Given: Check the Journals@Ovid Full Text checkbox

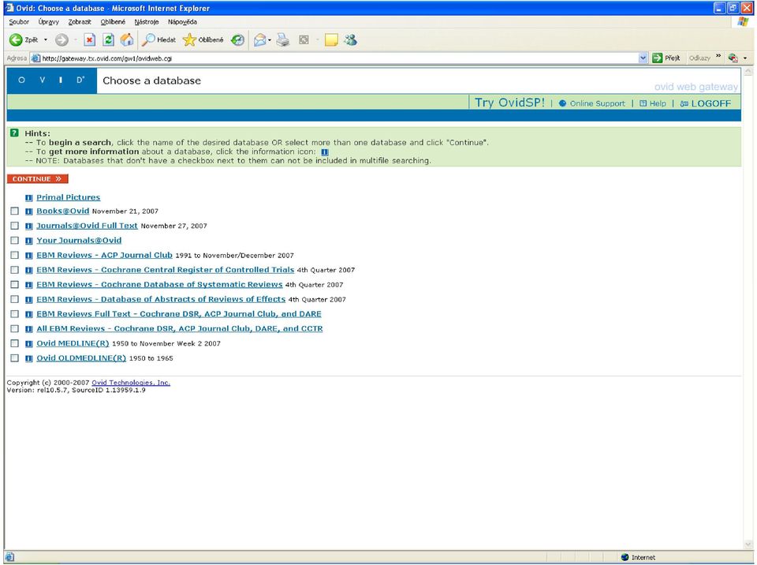Looking at the screenshot, I should (x=14, y=226).
